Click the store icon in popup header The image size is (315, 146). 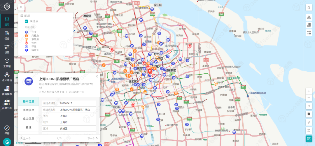[29, 81]
